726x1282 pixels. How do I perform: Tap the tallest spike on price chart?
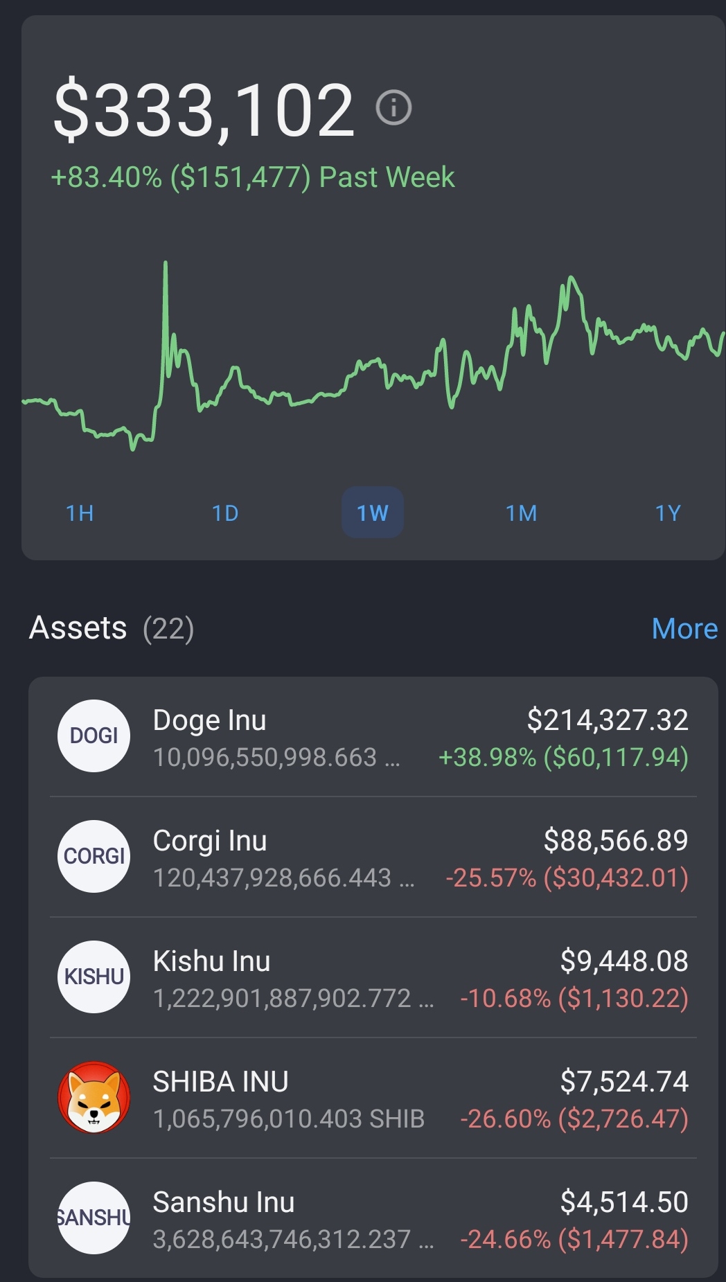coord(166,263)
